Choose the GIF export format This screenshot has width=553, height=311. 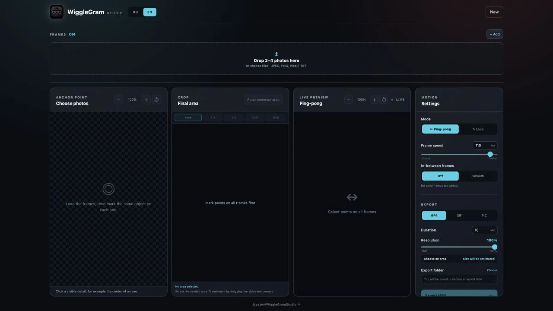tap(459, 216)
